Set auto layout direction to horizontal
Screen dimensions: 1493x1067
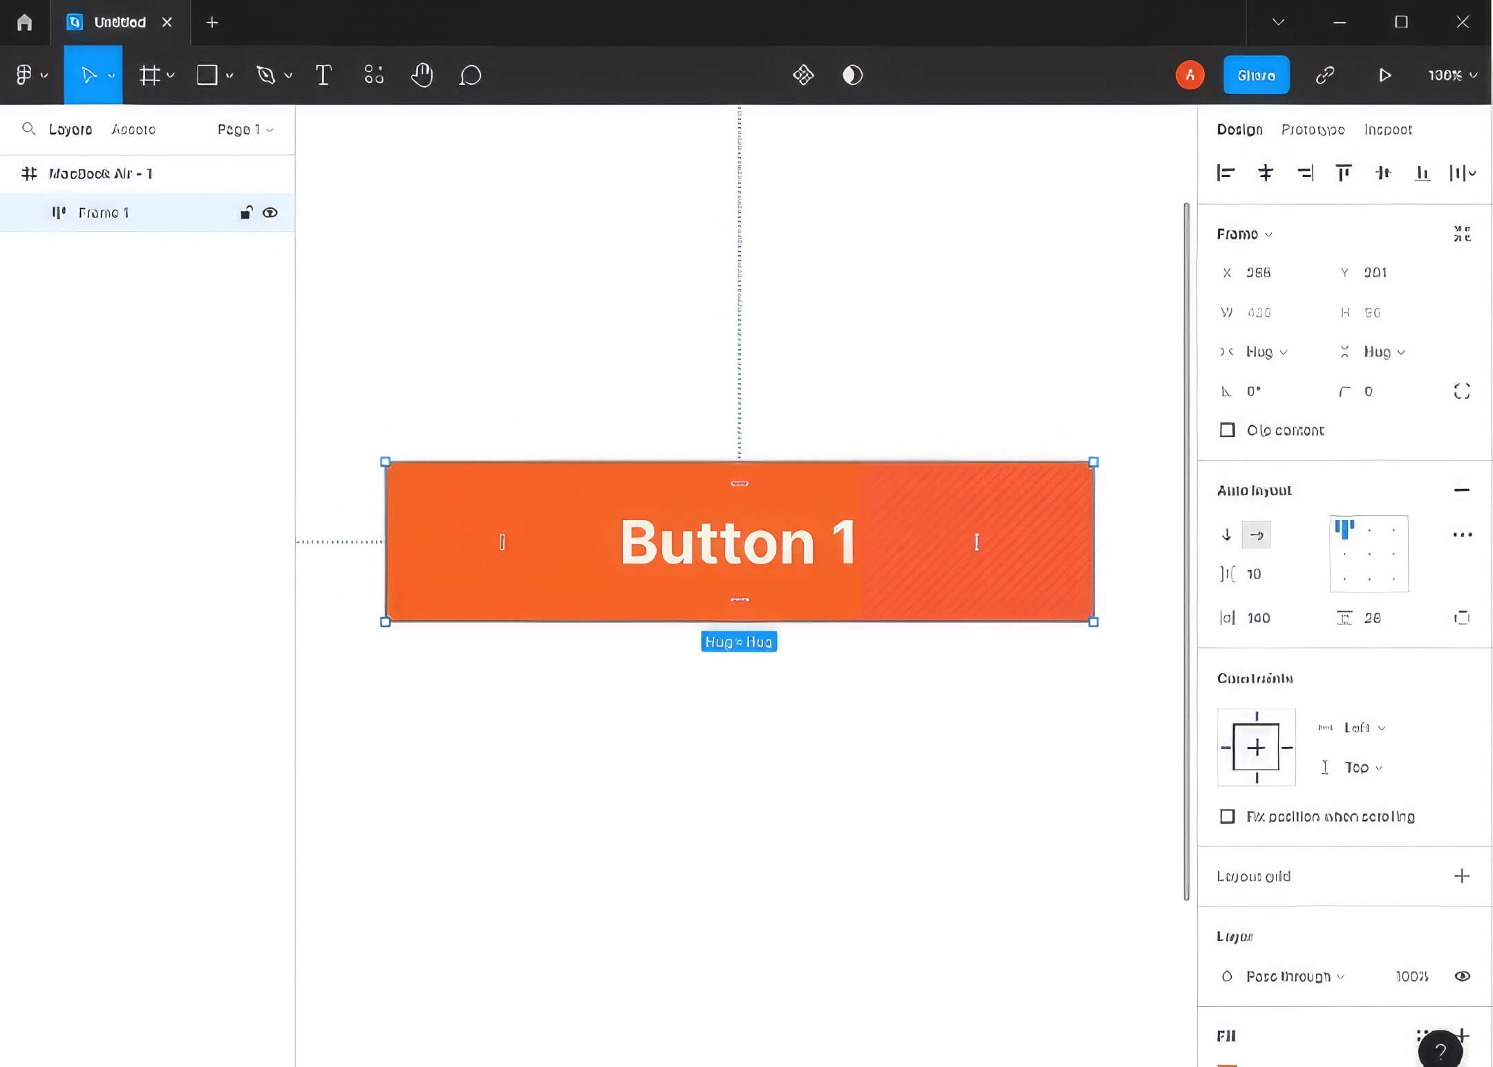1256,535
